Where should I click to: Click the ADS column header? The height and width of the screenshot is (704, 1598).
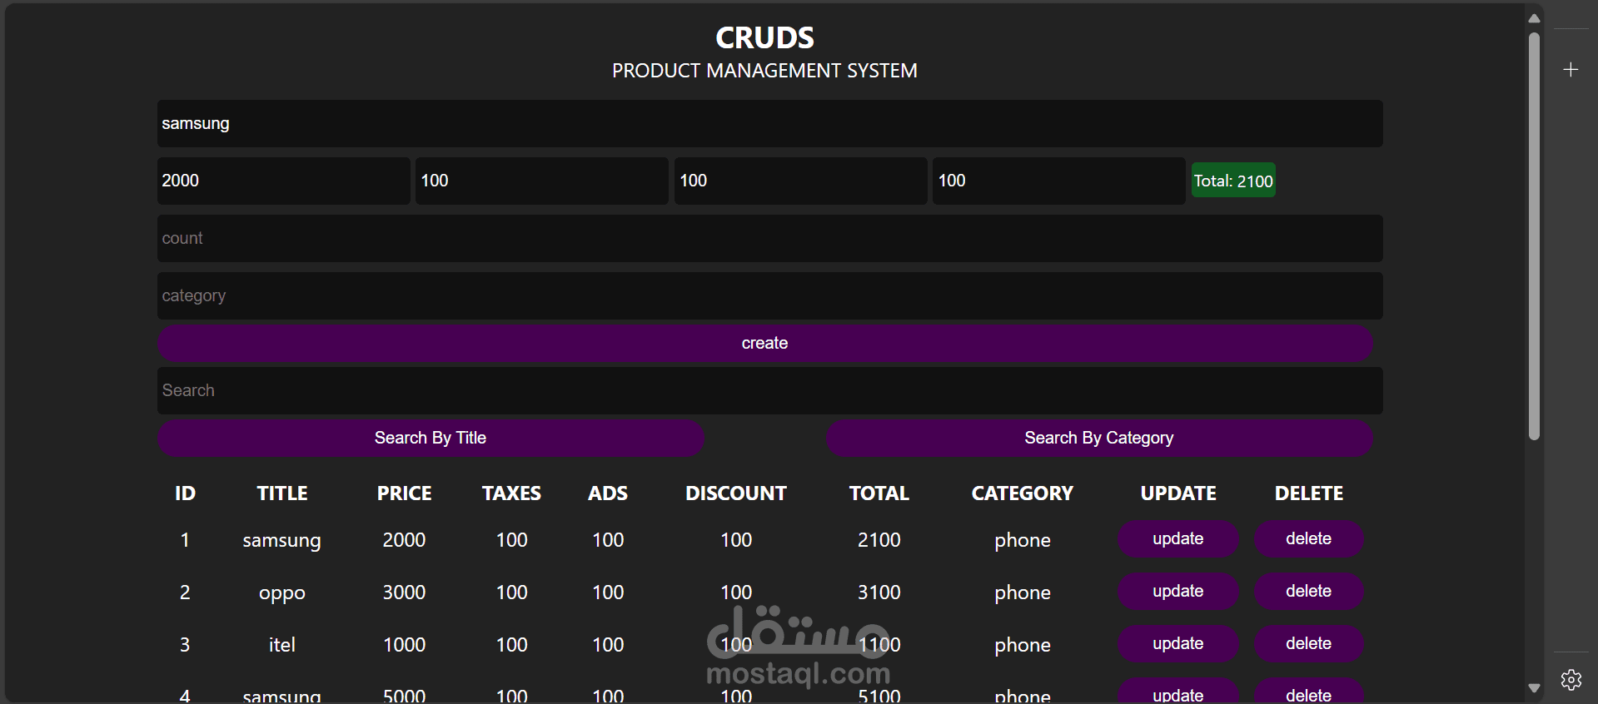coord(608,493)
